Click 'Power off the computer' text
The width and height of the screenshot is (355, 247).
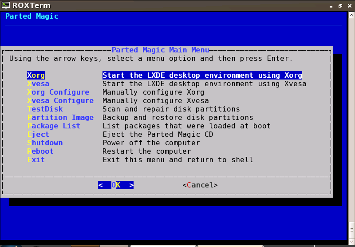(151, 143)
